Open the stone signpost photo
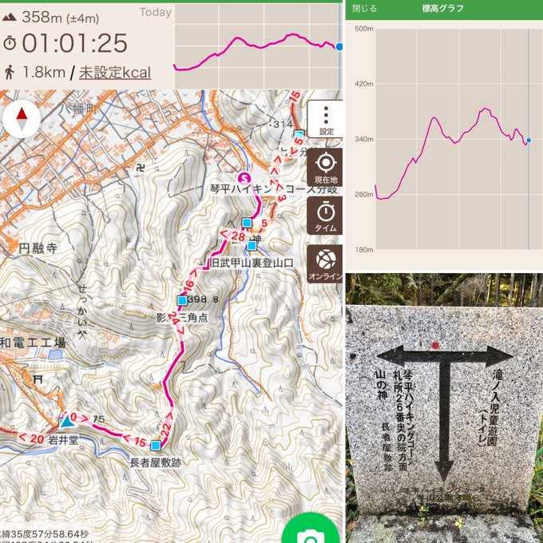This screenshot has height=543, width=543. [x=444, y=408]
